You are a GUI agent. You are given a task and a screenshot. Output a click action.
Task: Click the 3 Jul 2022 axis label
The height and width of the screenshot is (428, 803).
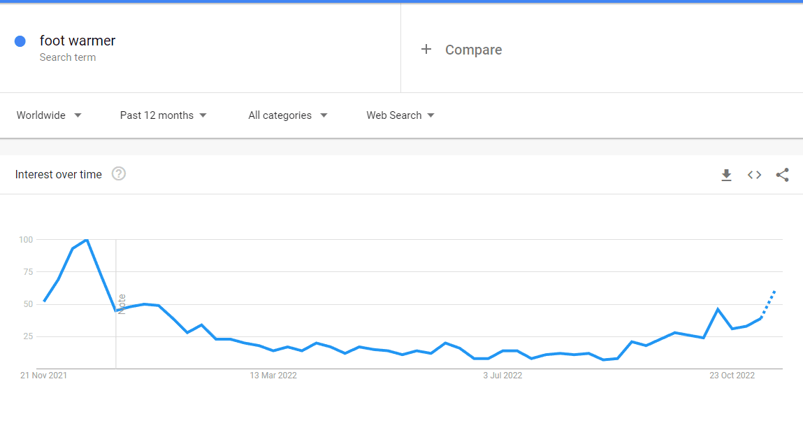tap(502, 376)
